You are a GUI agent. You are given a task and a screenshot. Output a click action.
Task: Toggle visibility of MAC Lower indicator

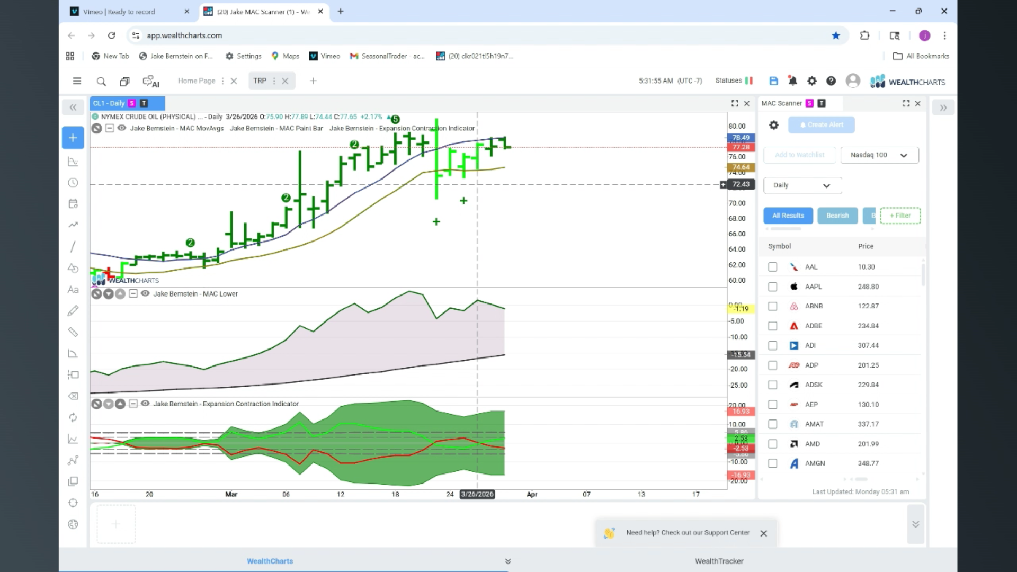pos(145,293)
